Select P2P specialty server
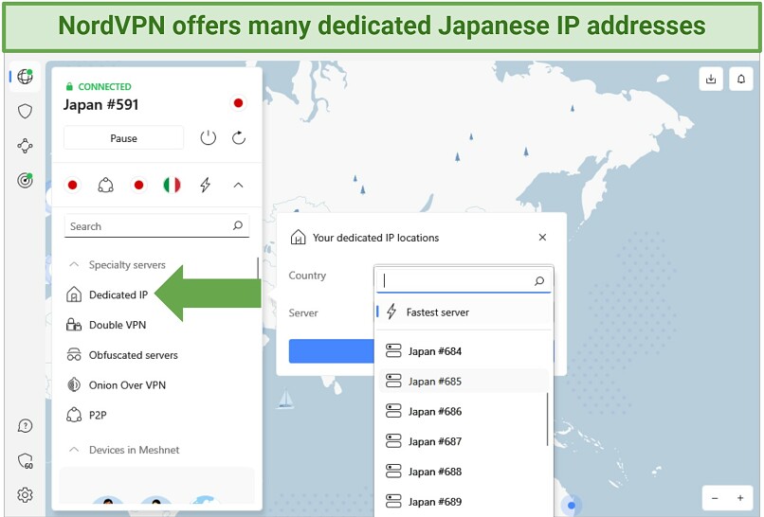 (98, 416)
